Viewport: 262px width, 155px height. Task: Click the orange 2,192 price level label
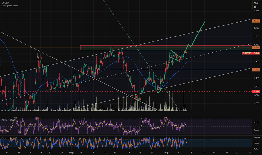256,21
